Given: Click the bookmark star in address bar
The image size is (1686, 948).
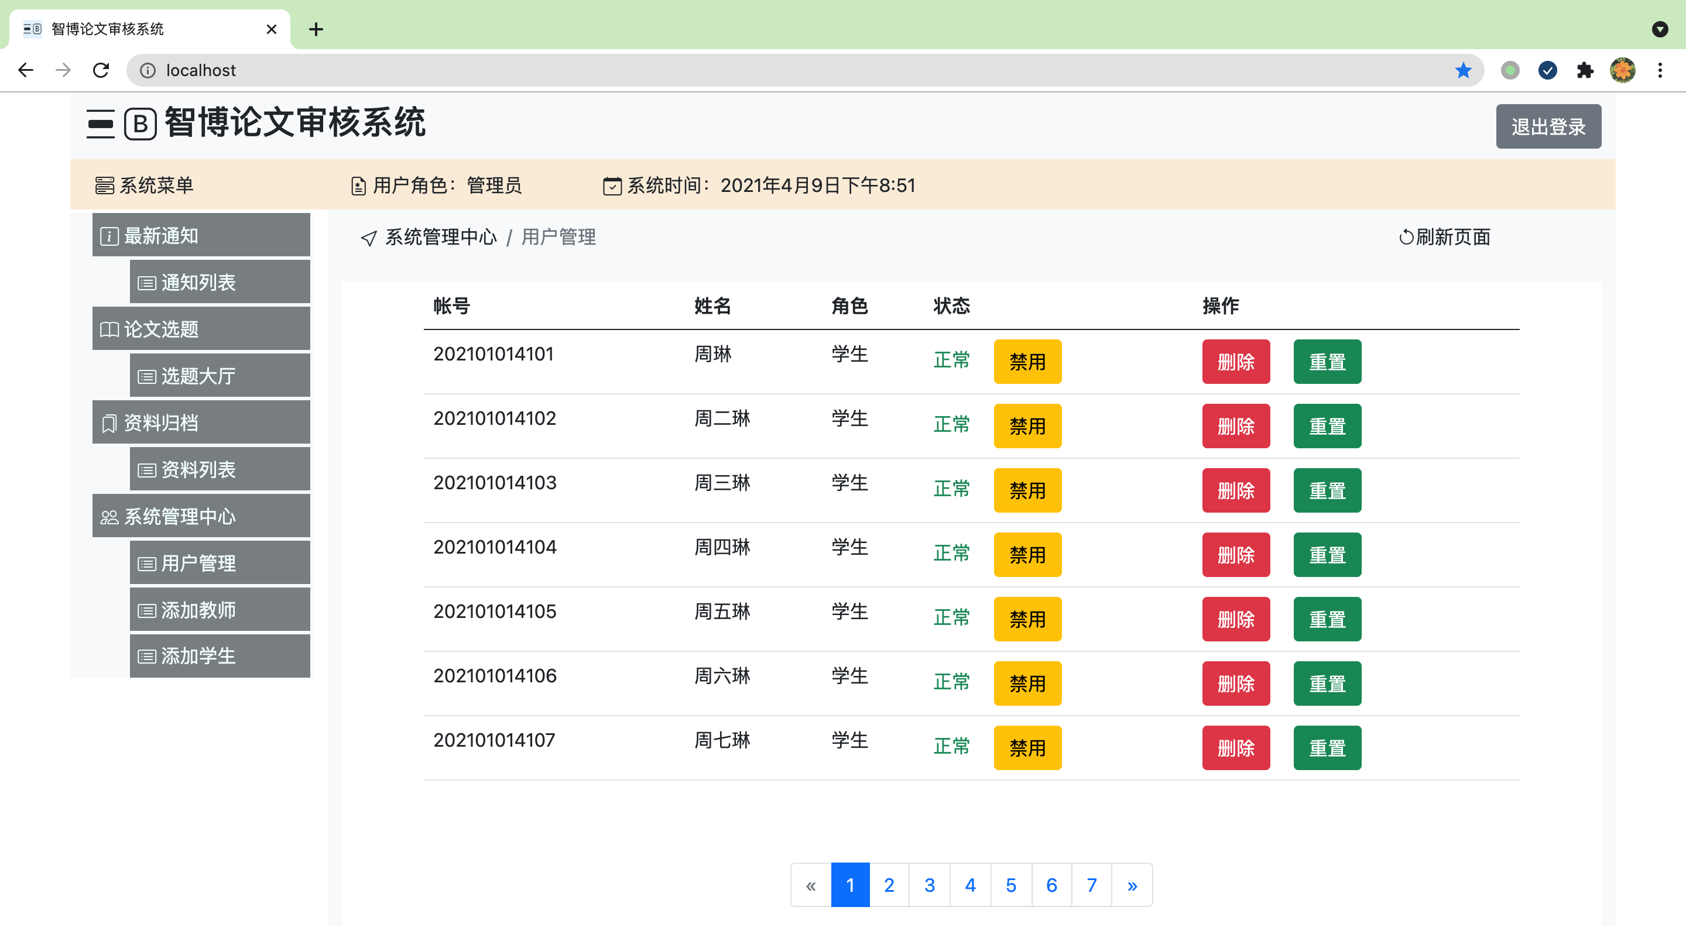Looking at the screenshot, I should [x=1463, y=70].
